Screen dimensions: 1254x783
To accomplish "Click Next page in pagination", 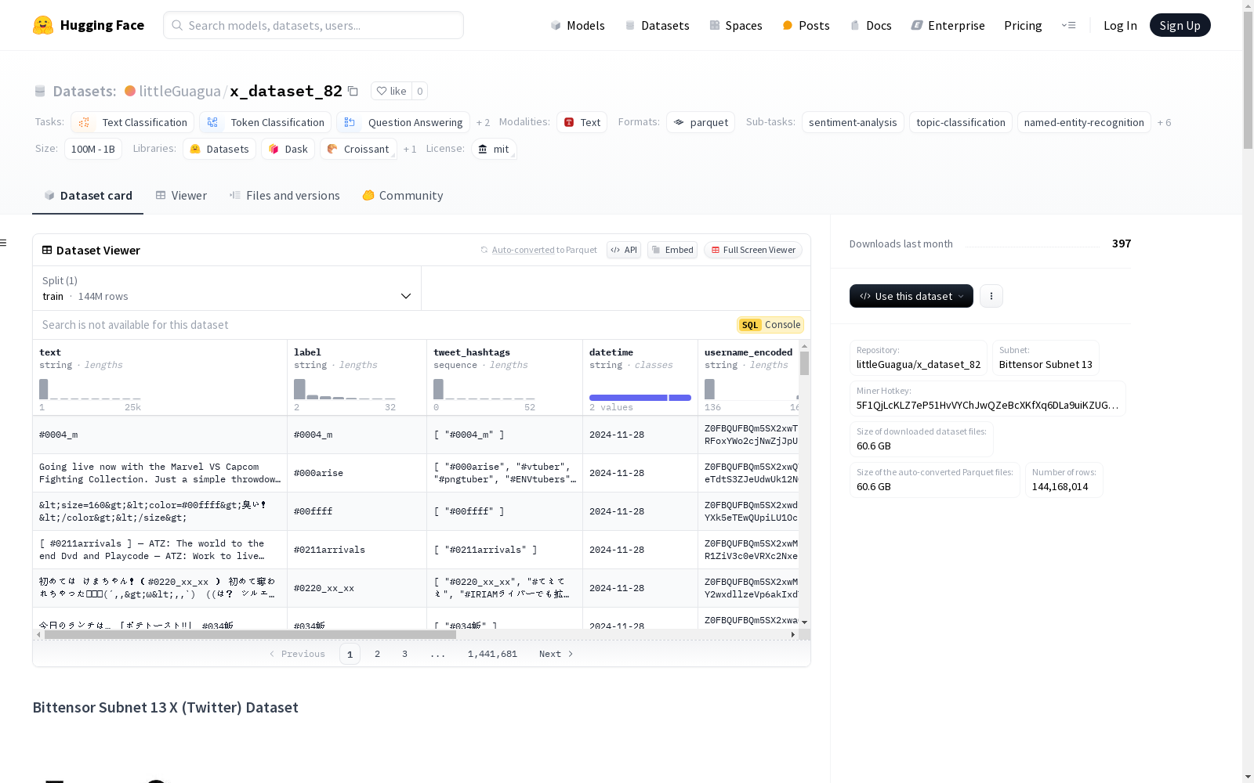I will 556,655.
